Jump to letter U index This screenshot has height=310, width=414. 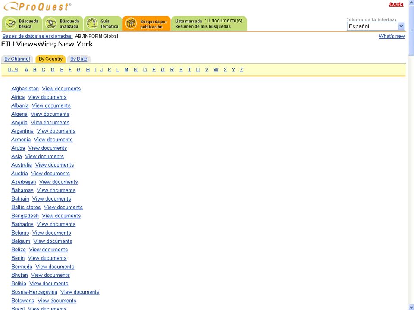point(198,70)
